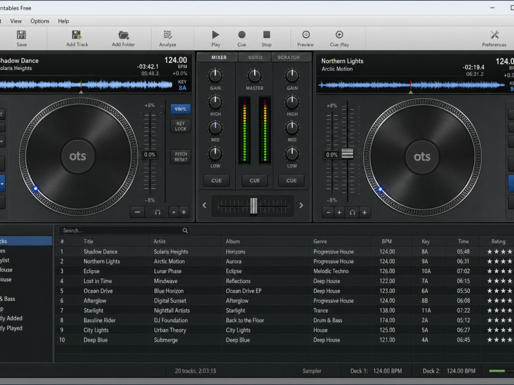Click the Save toolbar icon
Viewport: 514px width, 385px height.
[21, 35]
